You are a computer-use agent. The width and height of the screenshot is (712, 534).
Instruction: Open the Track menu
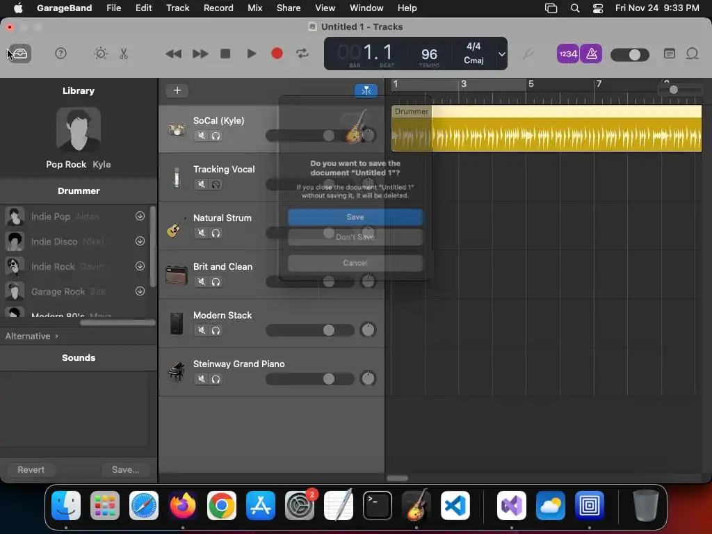coord(177,8)
